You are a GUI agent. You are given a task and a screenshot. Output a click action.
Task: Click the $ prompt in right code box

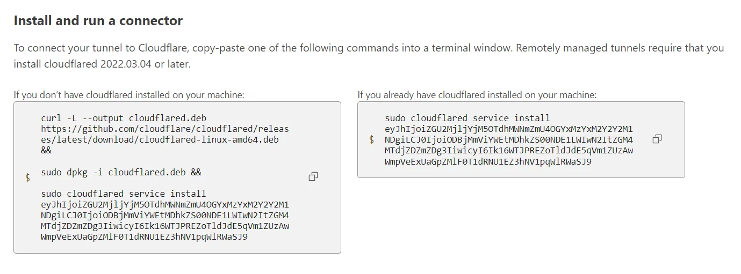[371, 140]
